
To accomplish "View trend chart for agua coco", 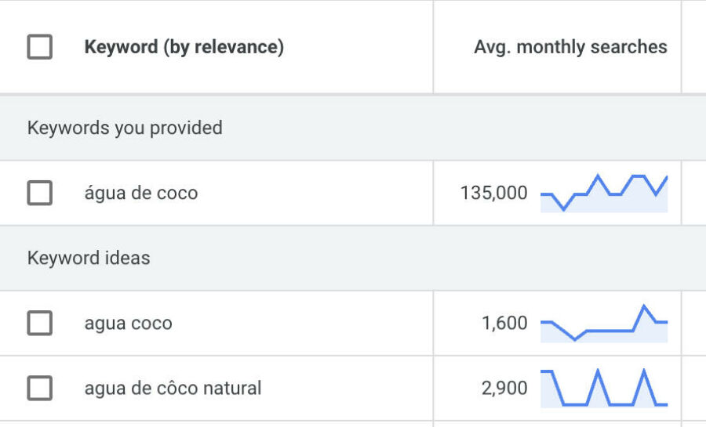I will click(604, 323).
